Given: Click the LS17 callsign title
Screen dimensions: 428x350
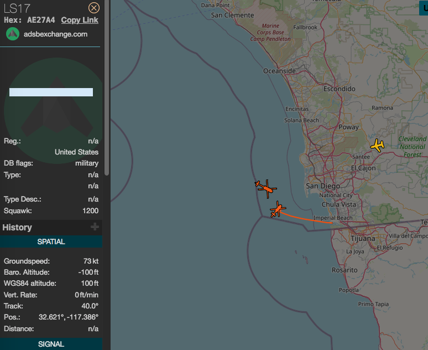Looking at the screenshot, I should (17, 8).
